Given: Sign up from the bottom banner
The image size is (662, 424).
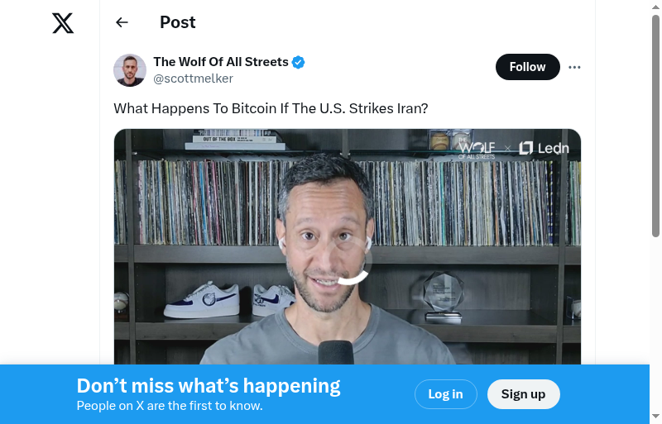Looking at the screenshot, I should coord(523,394).
